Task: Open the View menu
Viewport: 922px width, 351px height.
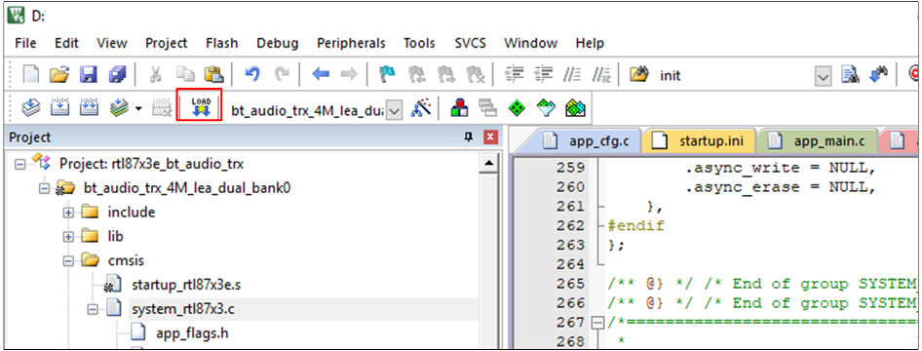Action: [112, 43]
